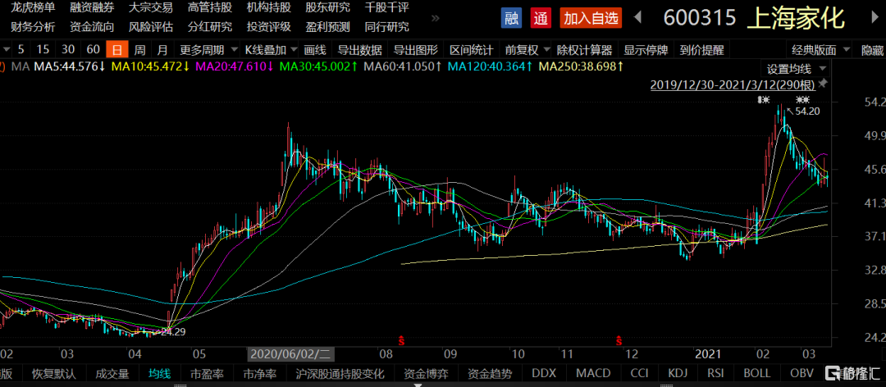The width and height of the screenshot is (886, 387).
Task: Open the 龙虎榜单 menu
Action: tap(33, 8)
